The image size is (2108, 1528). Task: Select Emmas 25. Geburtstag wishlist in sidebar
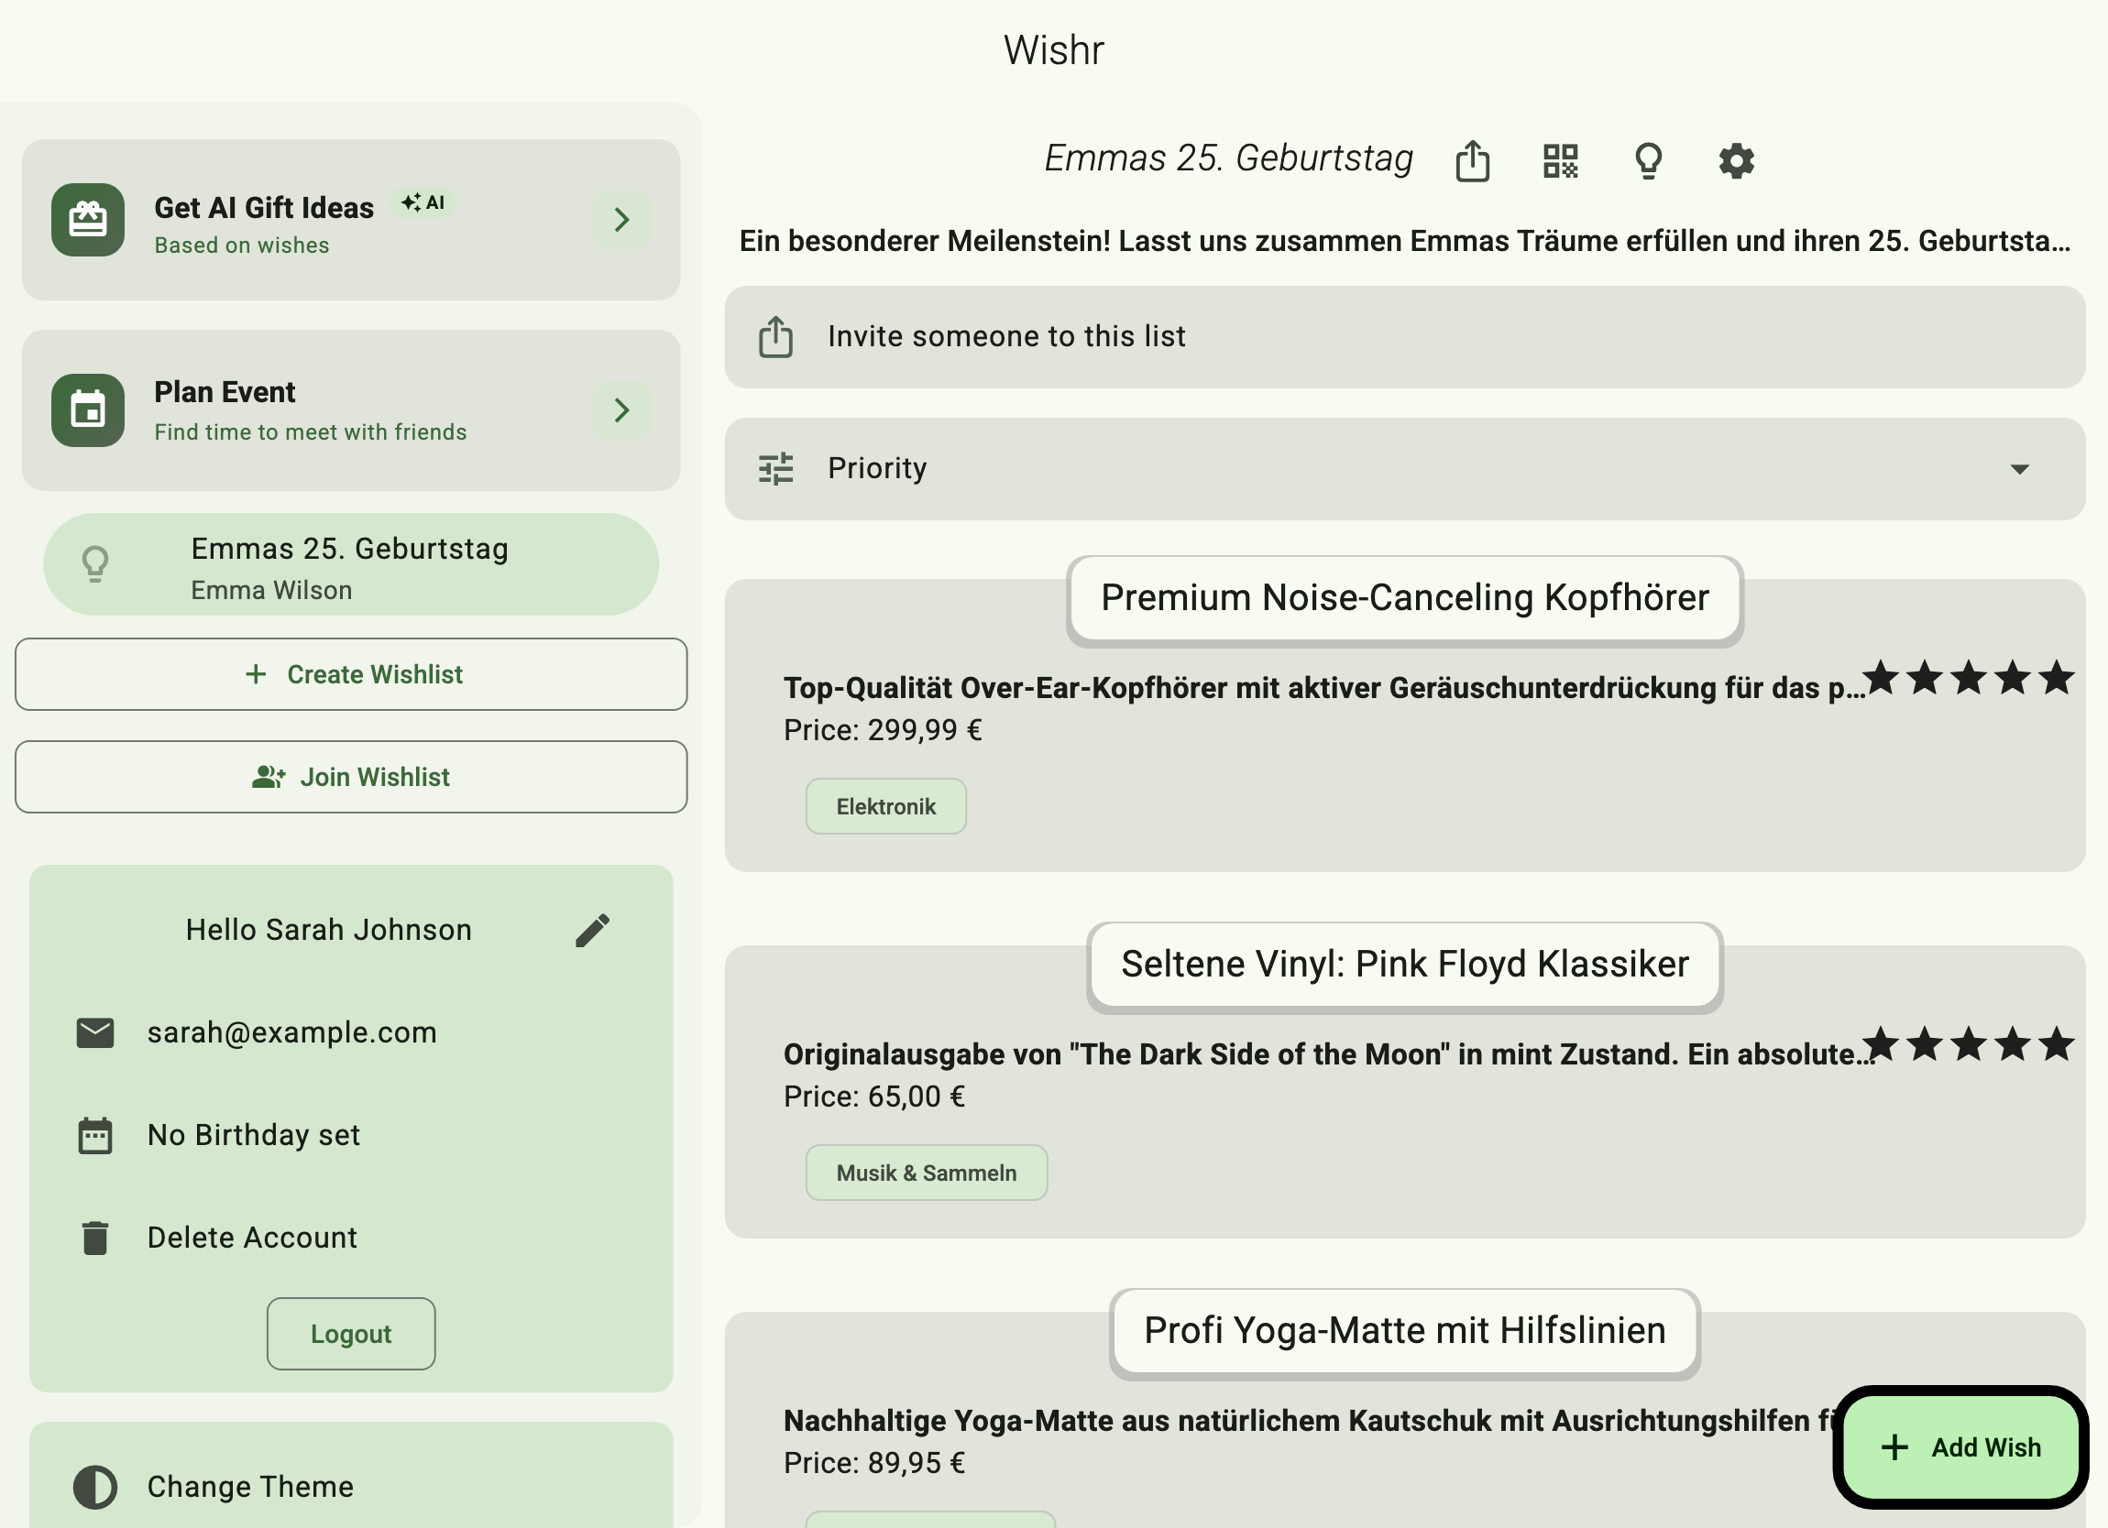350,565
